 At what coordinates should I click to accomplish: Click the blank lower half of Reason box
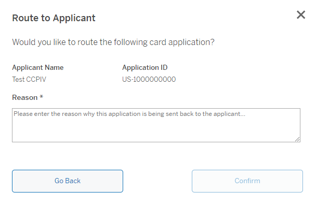tap(156, 131)
